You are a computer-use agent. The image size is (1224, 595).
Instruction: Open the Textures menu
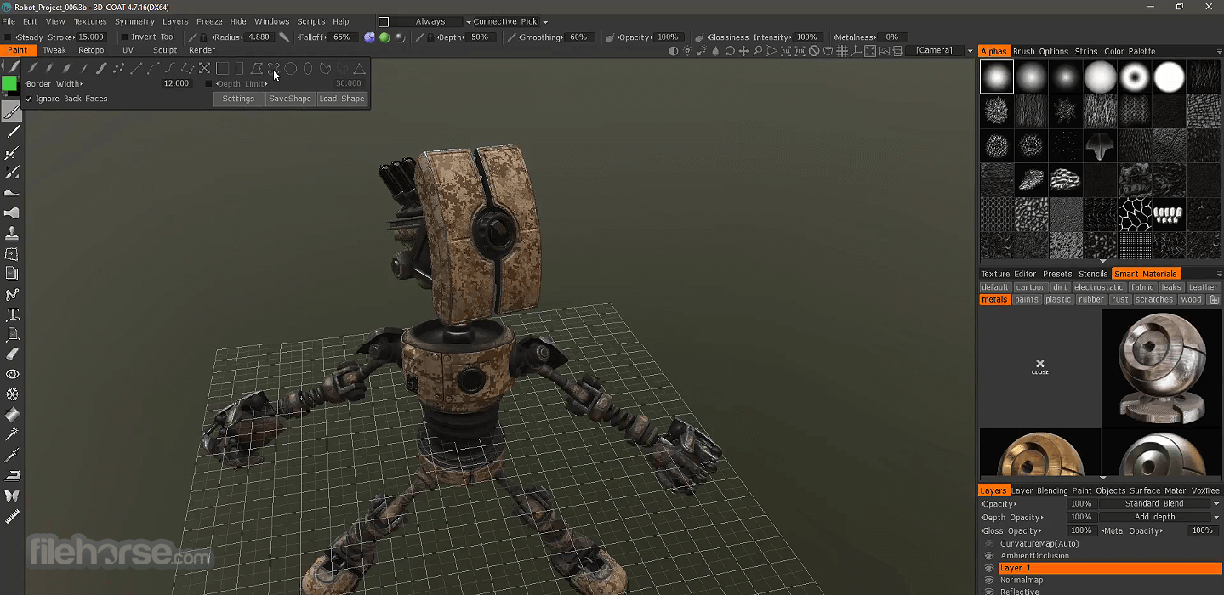point(90,21)
